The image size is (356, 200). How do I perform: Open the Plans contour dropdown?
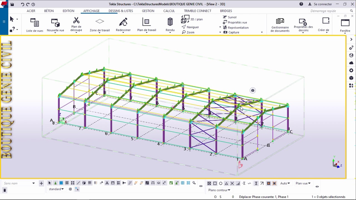point(219,190)
